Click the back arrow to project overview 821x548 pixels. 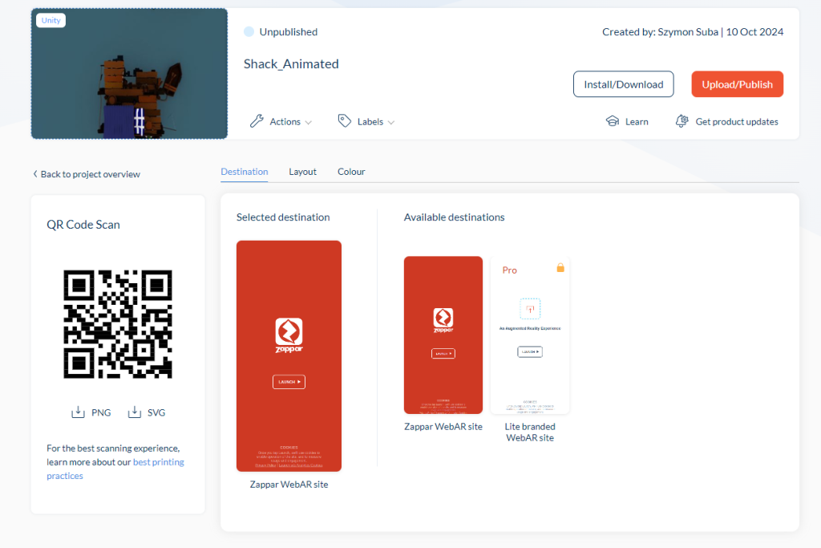pos(35,174)
